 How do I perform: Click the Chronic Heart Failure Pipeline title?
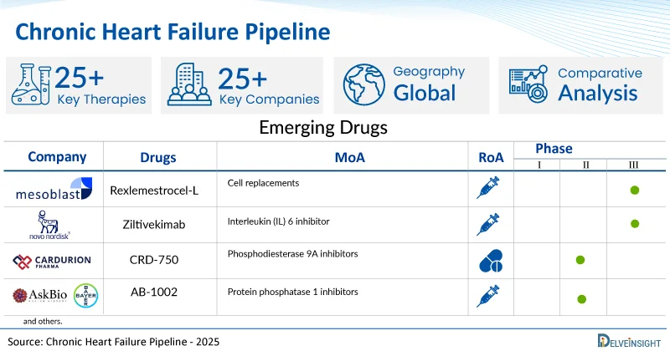[173, 32]
